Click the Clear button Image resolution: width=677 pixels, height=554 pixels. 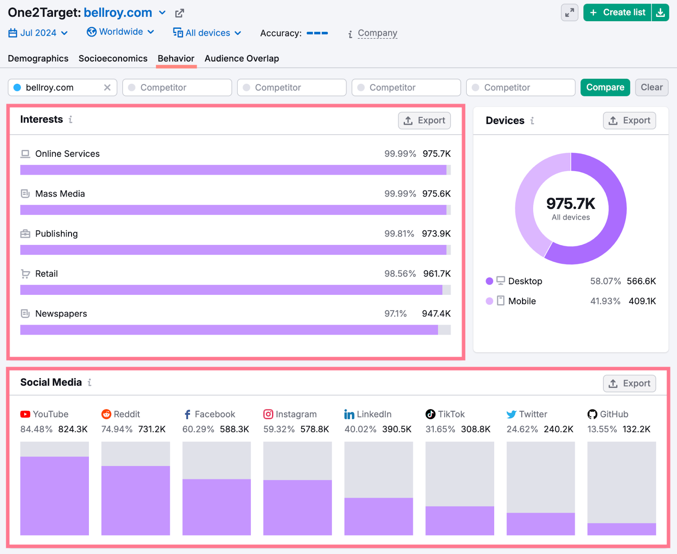(x=652, y=88)
